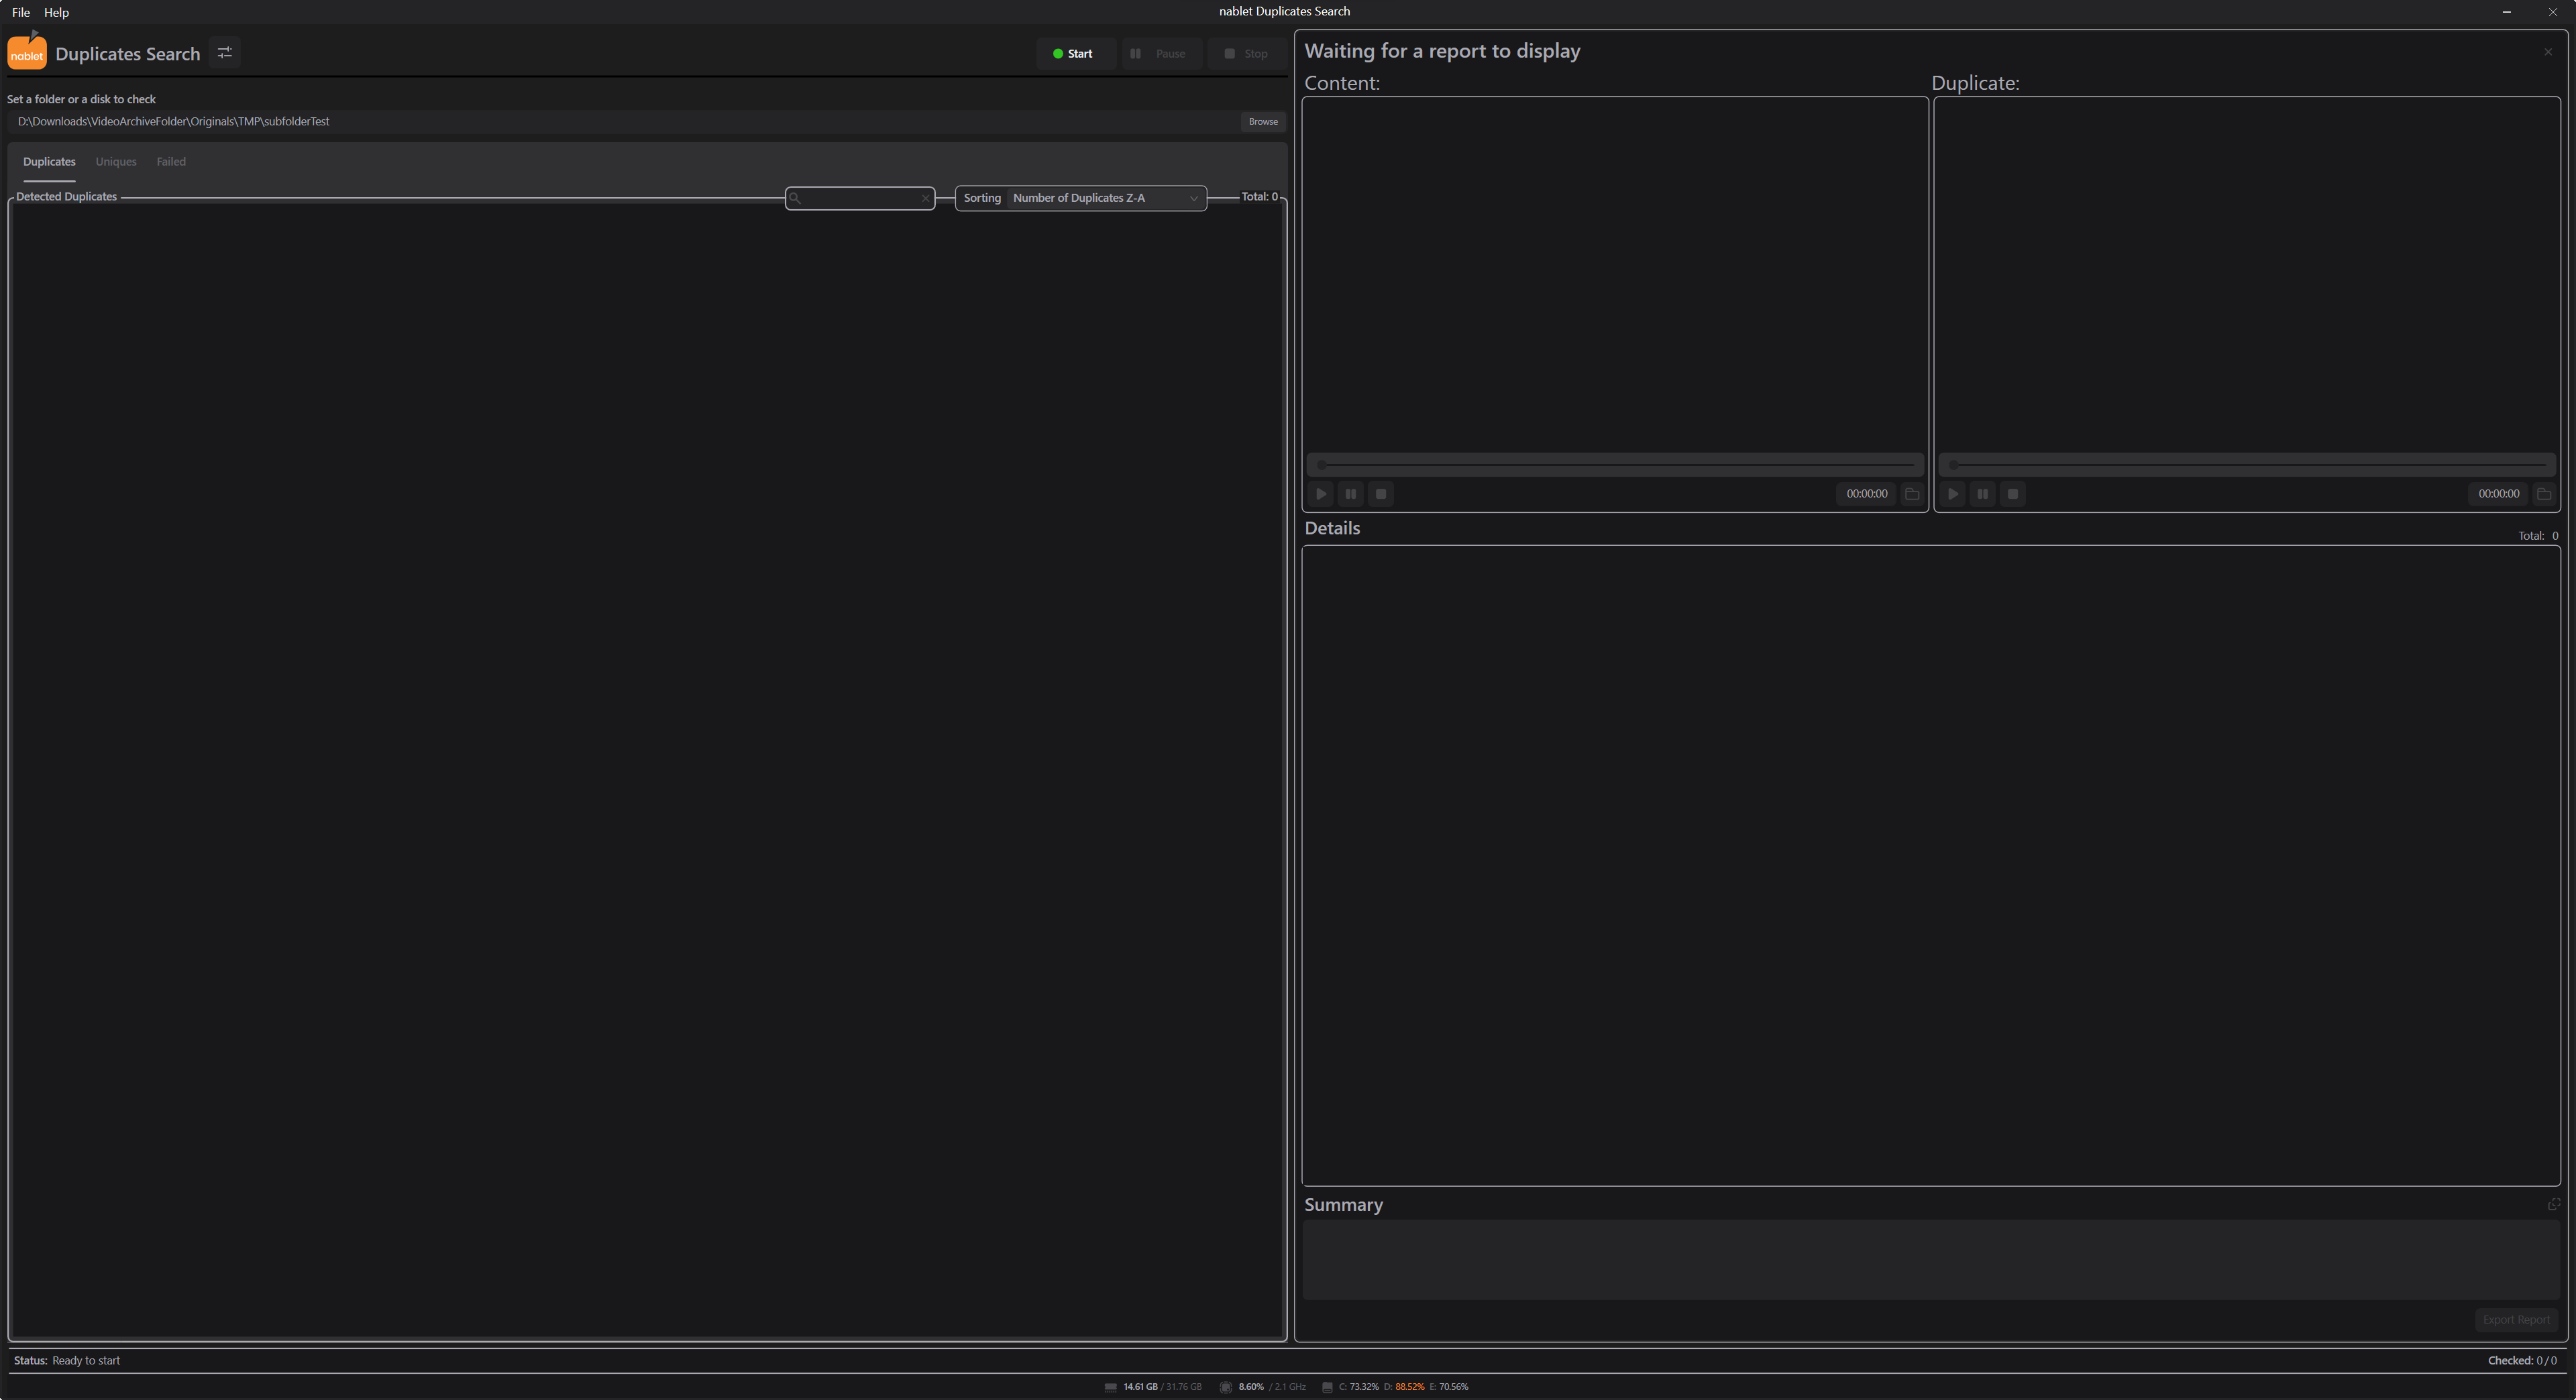Screen dimensions: 2576x1400
Task: Click the Summary panel expand icon
Action: coord(2553,1204)
